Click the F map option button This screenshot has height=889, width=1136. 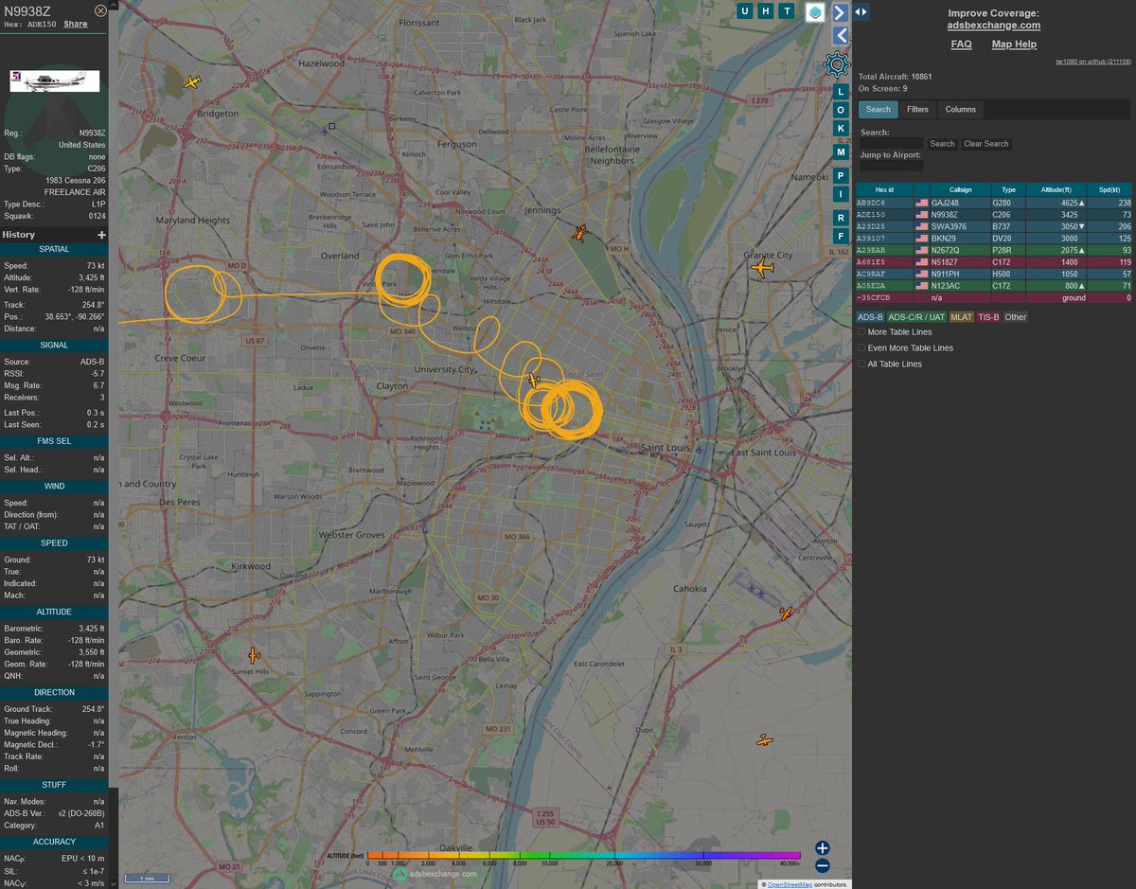841,236
